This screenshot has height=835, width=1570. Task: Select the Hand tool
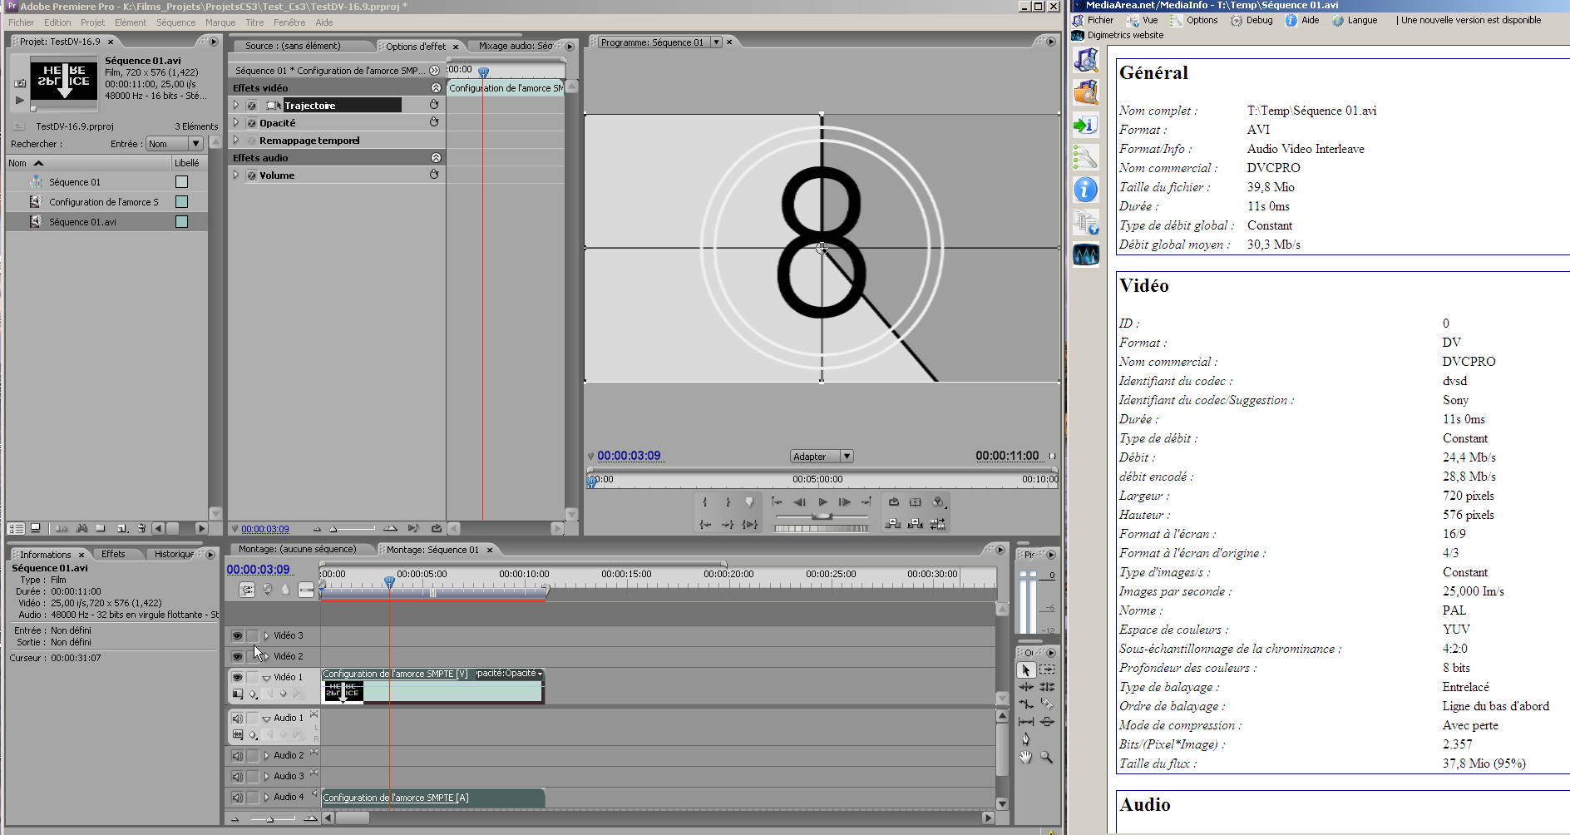1026,757
